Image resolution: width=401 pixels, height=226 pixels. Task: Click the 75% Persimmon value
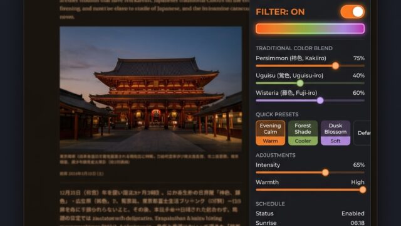359,58
